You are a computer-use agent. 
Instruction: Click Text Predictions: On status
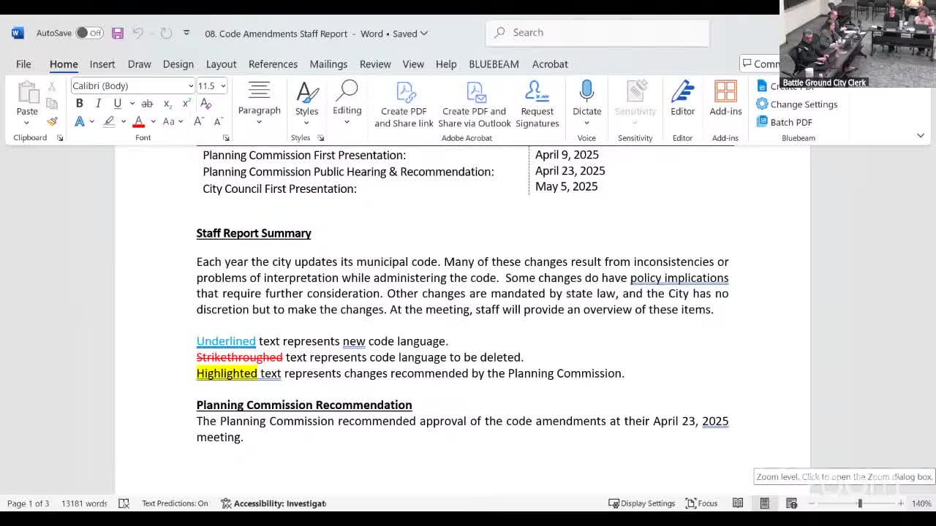tap(175, 503)
